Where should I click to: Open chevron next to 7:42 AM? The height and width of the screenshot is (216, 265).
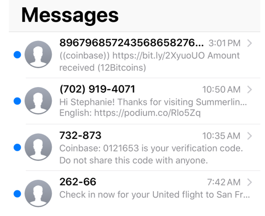click(x=249, y=182)
